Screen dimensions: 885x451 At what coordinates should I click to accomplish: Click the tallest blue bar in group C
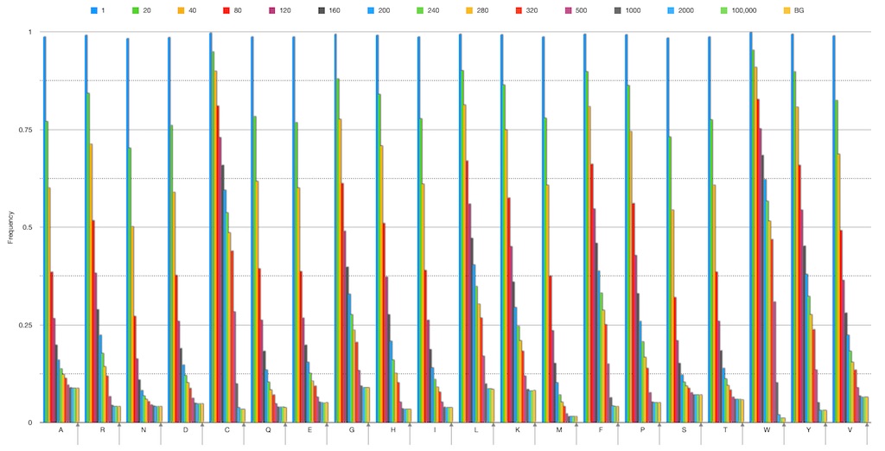[x=211, y=227]
